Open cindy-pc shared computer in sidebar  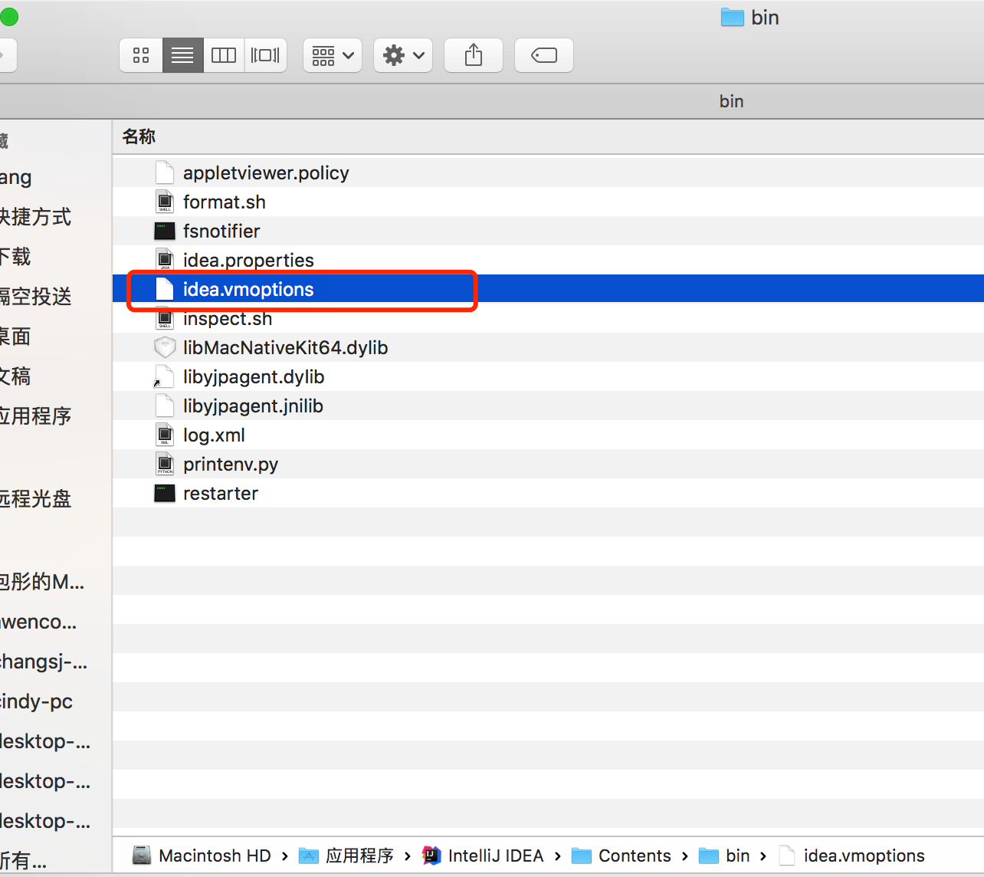click(36, 701)
